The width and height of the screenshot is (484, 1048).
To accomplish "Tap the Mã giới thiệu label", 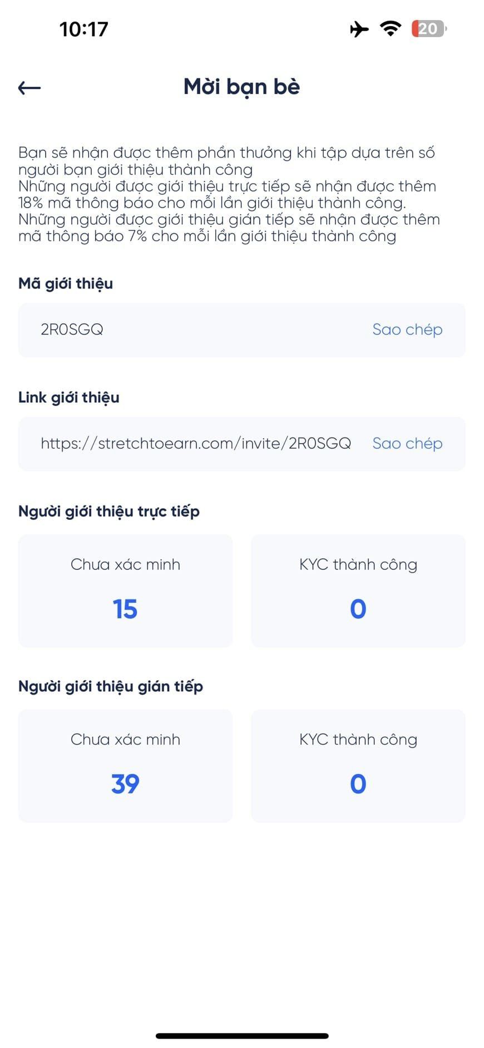I will pos(66,284).
